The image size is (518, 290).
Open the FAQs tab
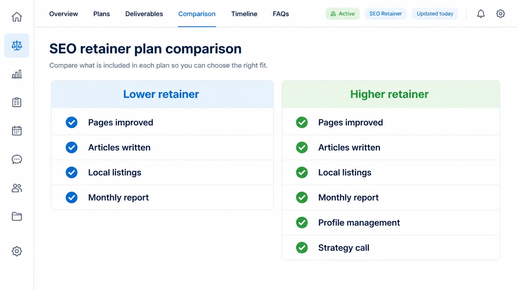[281, 14]
